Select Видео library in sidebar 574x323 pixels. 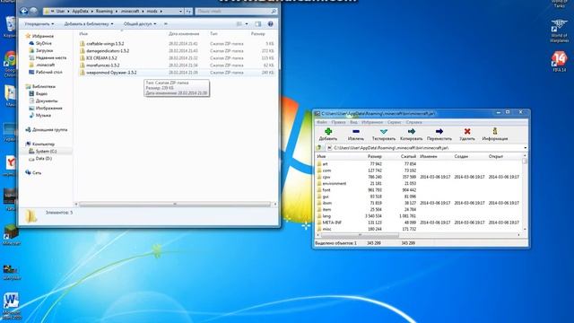[41, 93]
